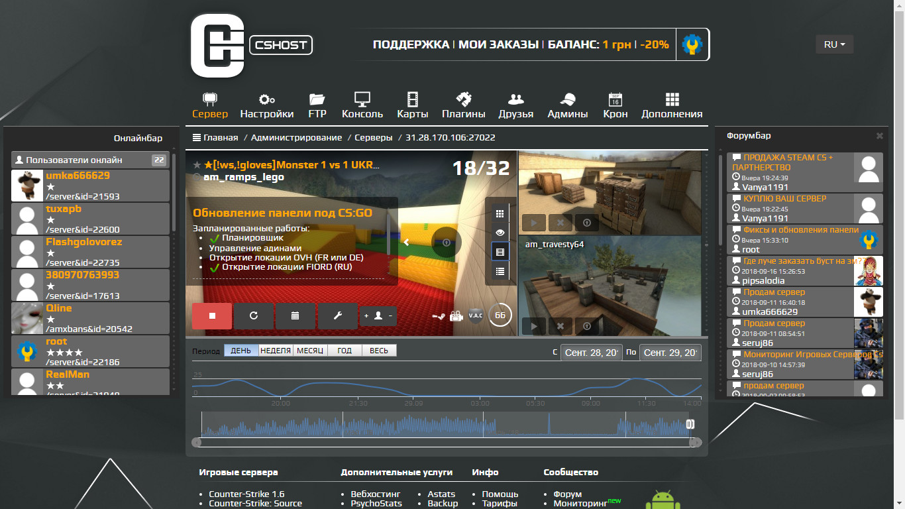Switch to the Консоль tab
This screenshot has height=509, width=905.
click(x=362, y=106)
